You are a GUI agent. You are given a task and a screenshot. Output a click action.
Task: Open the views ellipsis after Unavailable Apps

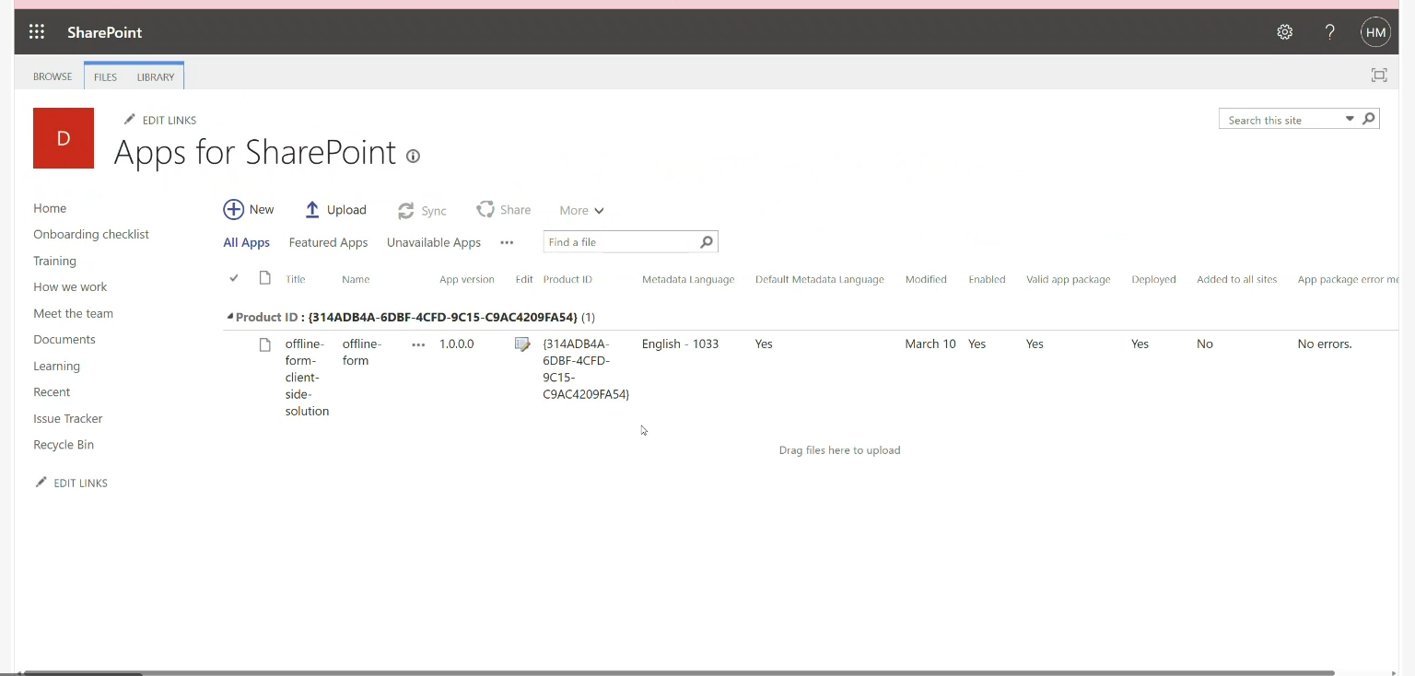(507, 243)
